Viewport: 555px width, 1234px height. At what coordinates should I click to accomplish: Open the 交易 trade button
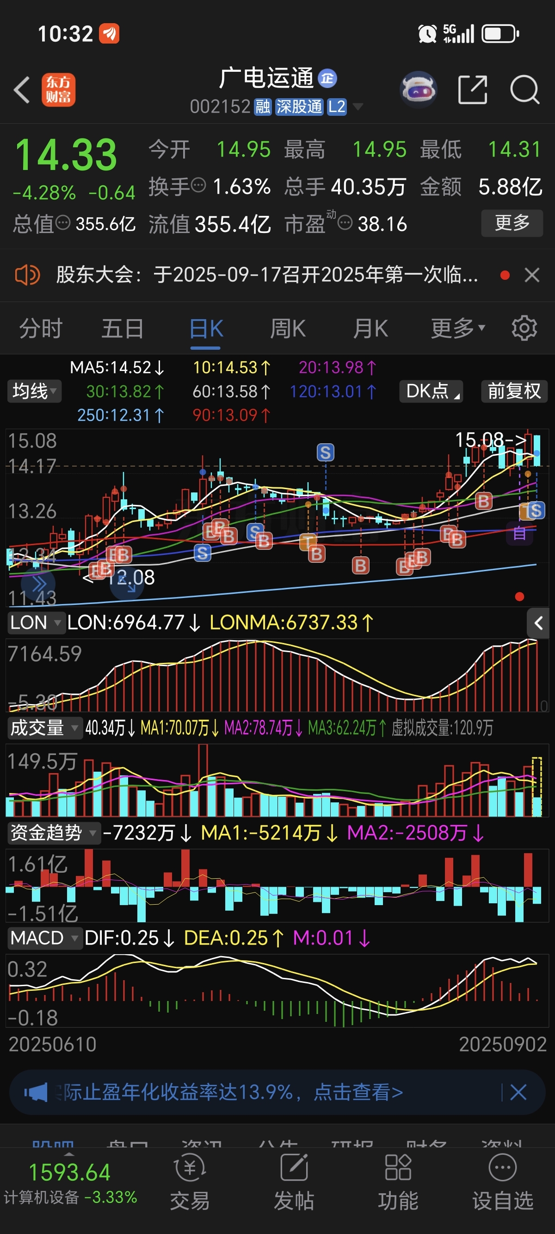(x=190, y=1183)
